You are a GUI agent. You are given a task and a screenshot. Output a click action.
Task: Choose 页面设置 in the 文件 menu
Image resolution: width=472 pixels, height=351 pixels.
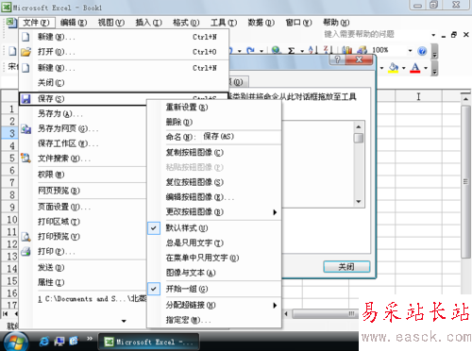[83, 207]
